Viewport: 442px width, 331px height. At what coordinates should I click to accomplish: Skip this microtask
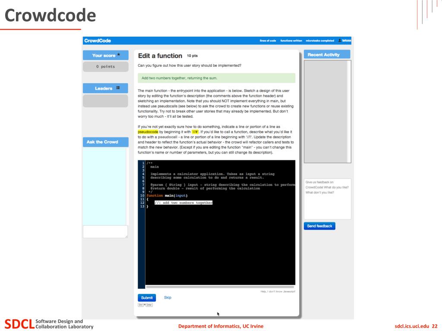167,297
